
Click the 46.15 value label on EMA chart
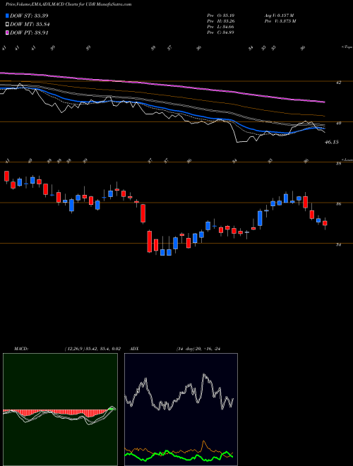pyautogui.click(x=332, y=143)
